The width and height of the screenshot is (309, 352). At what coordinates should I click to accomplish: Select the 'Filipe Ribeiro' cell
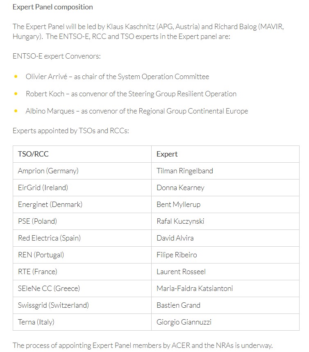(x=177, y=255)
